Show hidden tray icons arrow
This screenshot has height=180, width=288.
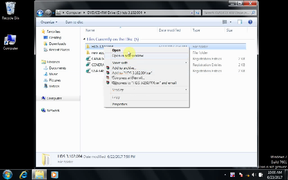click(x=225, y=175)
